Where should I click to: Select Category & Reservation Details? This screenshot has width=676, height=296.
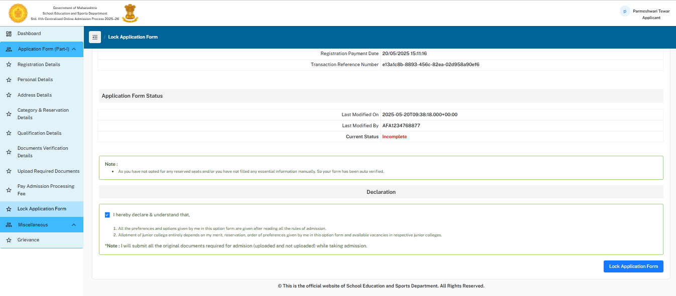[x=43, y=114]
